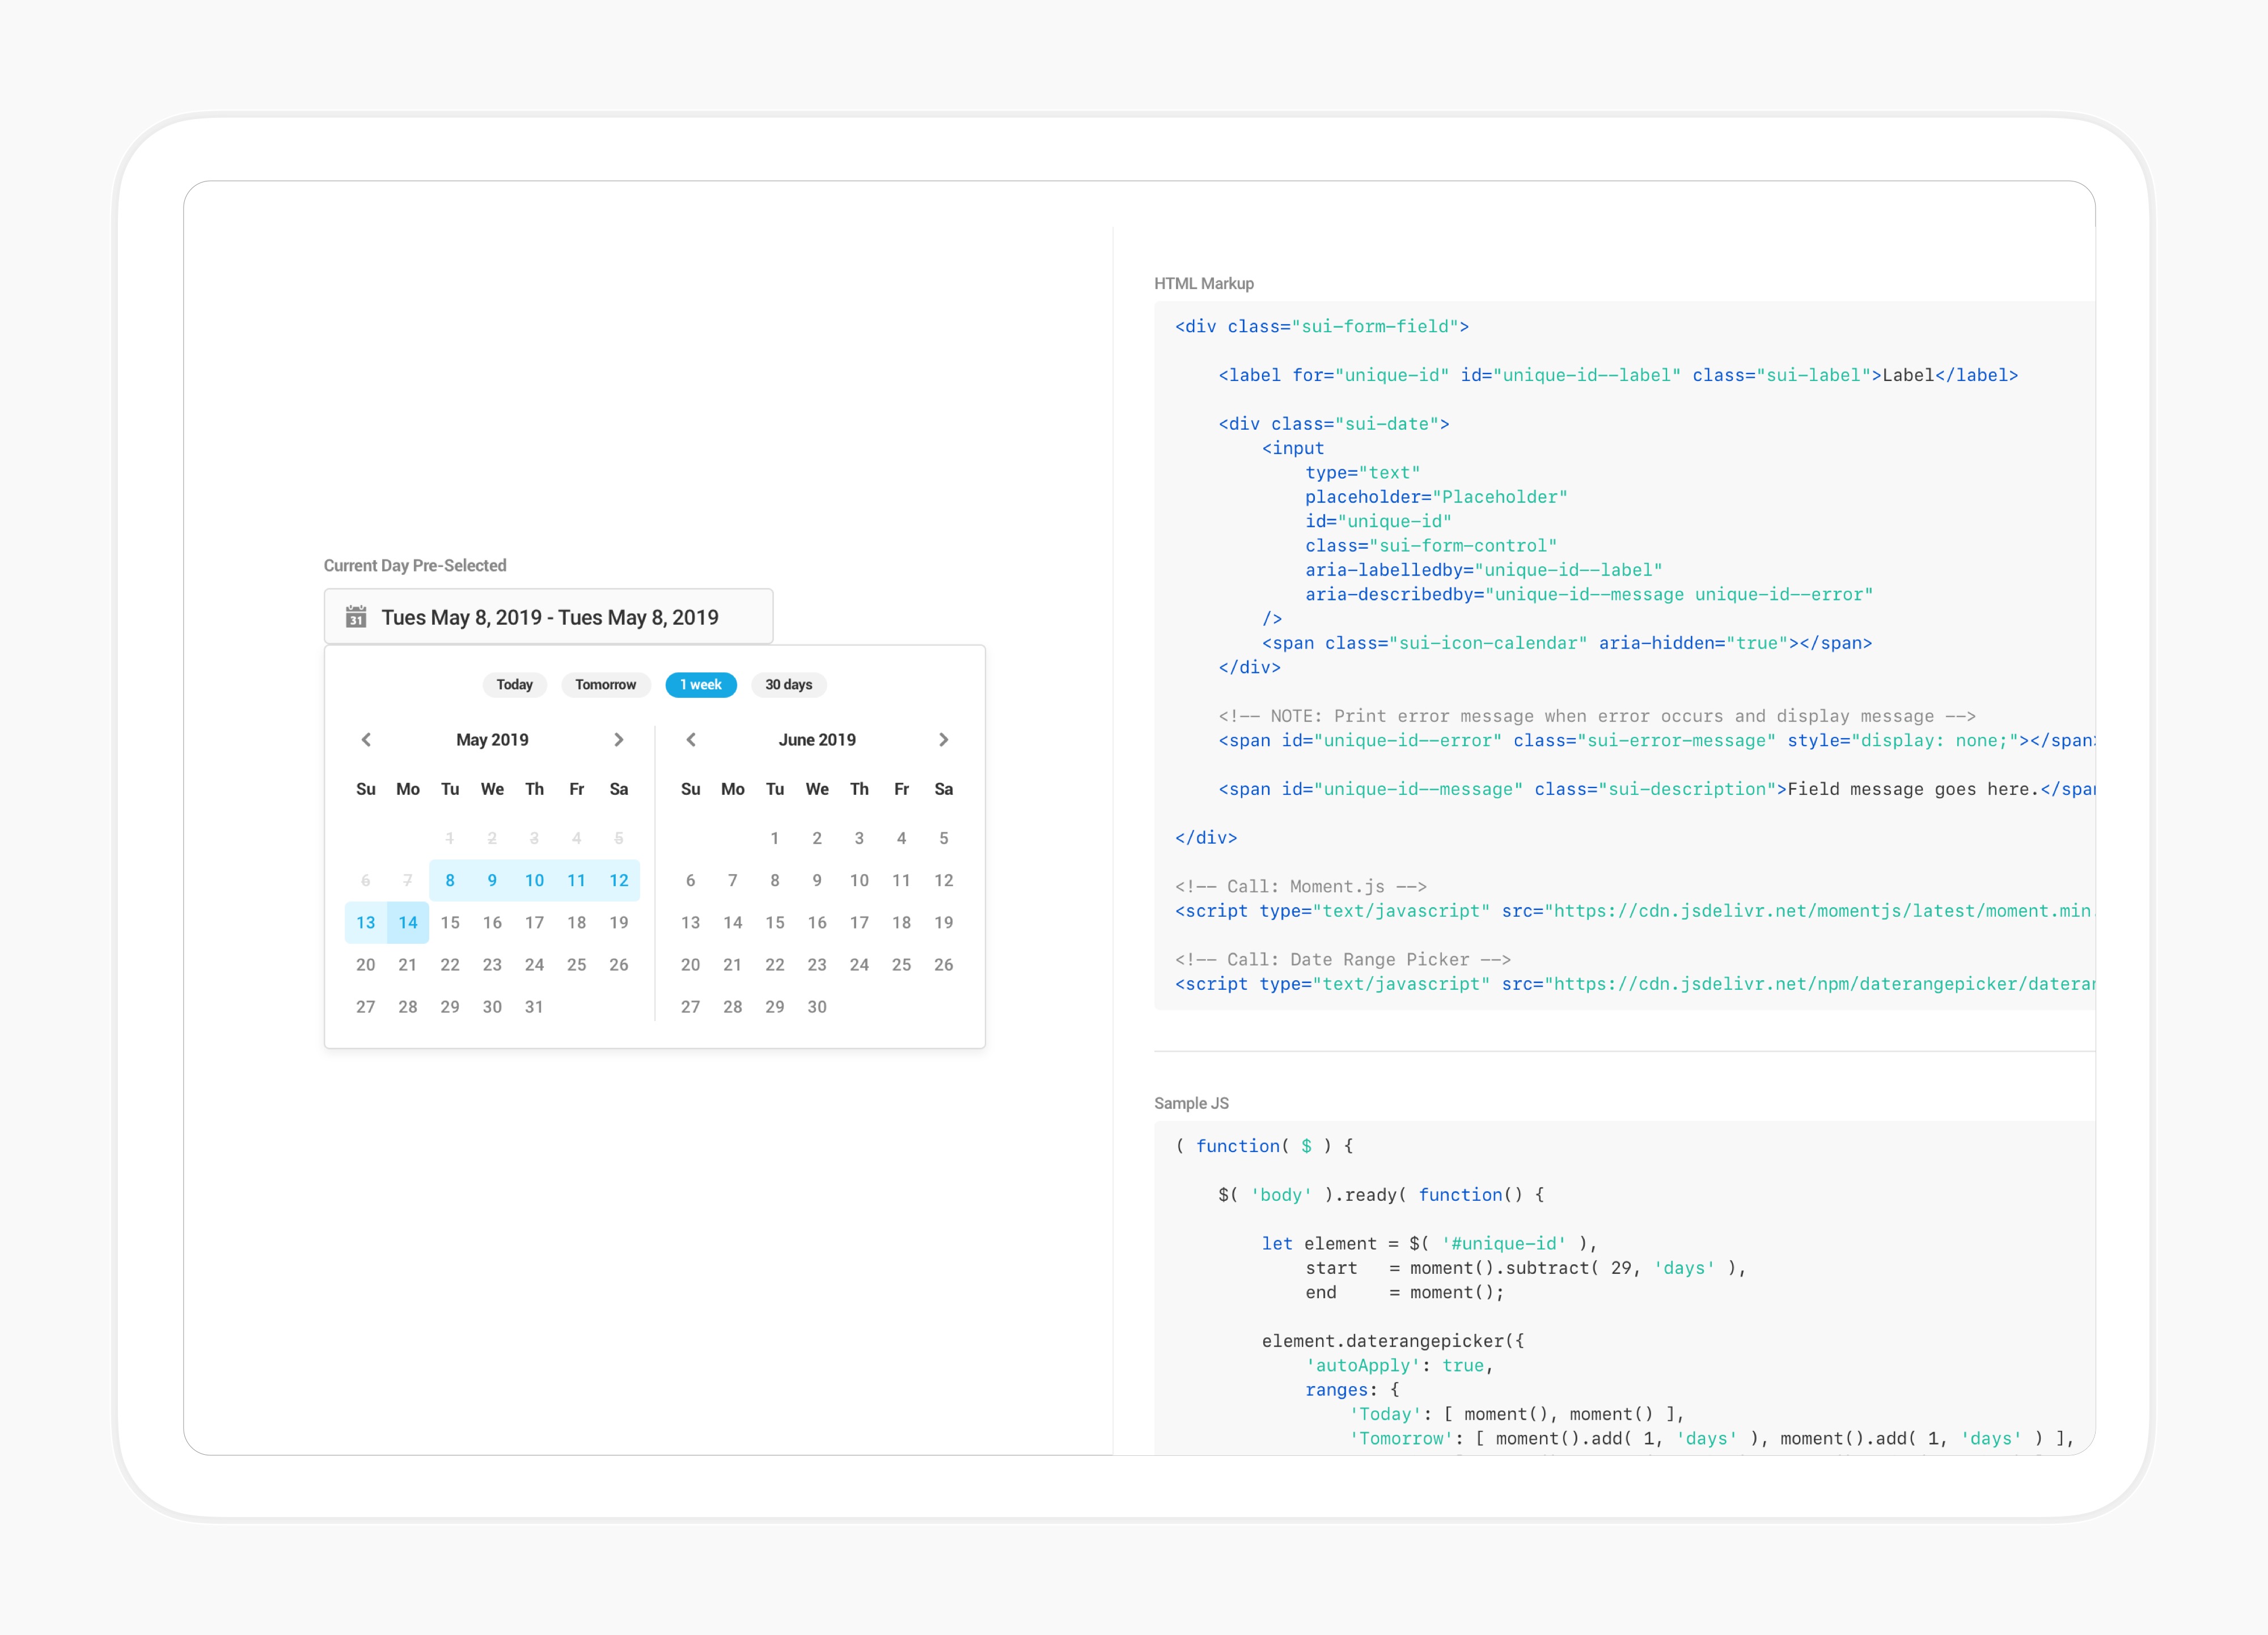2268x1635 pixels.
Task: Click the calendar icon in date field
Action: pyautogui.click(x=356, y=617)
